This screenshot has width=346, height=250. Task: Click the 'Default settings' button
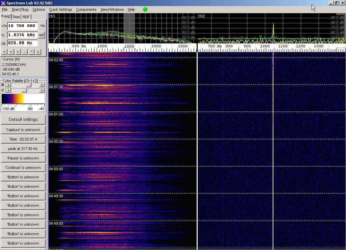coord(23,120)
